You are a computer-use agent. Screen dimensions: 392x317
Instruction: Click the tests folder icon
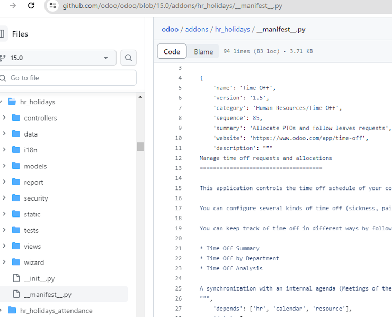point(16,230)
